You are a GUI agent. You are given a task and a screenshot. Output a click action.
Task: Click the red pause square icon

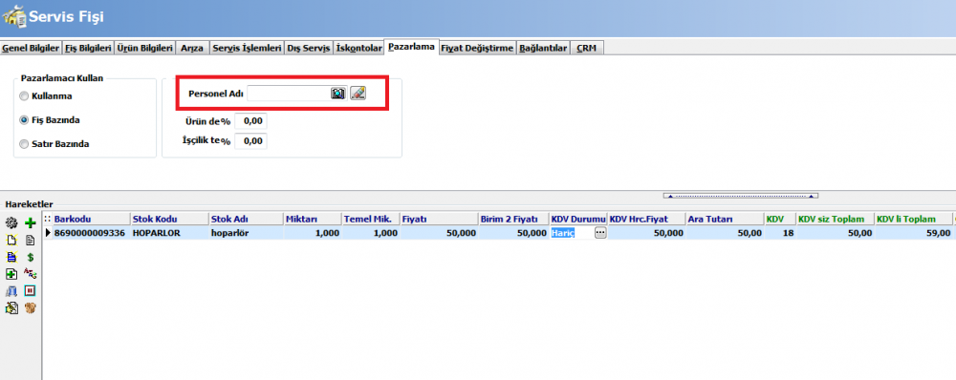pyautogui.click(x=30, y=291)
